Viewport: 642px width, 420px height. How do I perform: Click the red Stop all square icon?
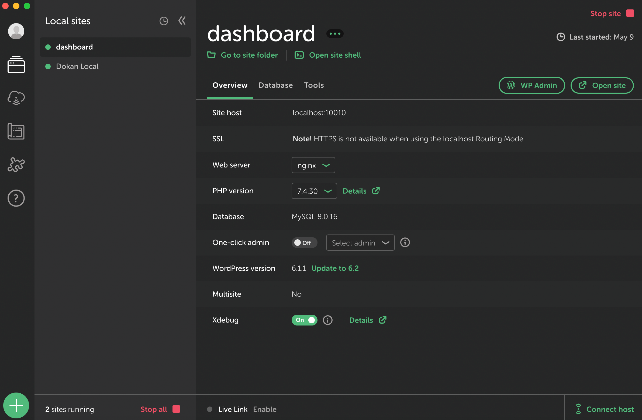pos(176,409)
